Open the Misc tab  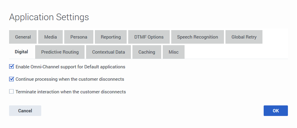coord(174,52)
